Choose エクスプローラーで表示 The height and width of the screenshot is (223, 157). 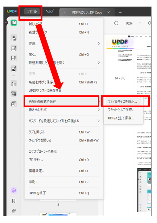click(64, 152)
